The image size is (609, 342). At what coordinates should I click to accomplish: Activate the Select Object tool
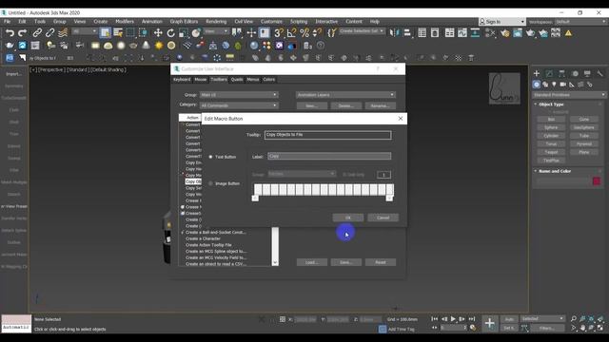[105, 33]
